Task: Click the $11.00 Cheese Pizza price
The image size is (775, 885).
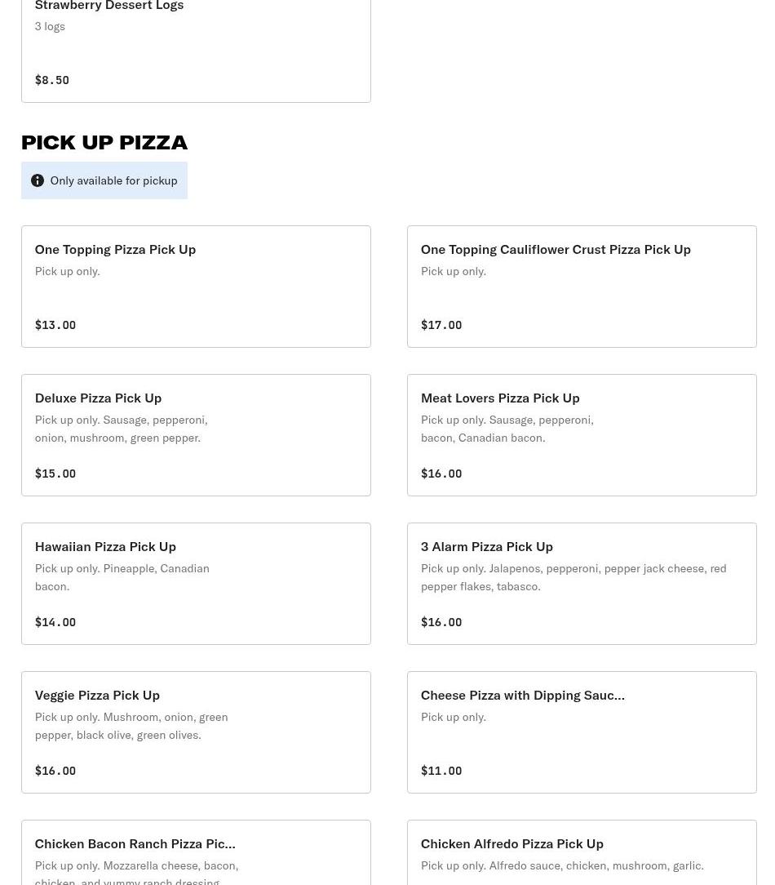Action: tap(441, 771)
